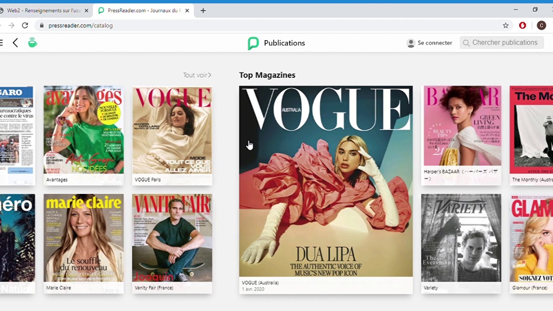553x311 pixels.
Task: Open the large VOGUE Australia cover
Action: pos(326,181)
